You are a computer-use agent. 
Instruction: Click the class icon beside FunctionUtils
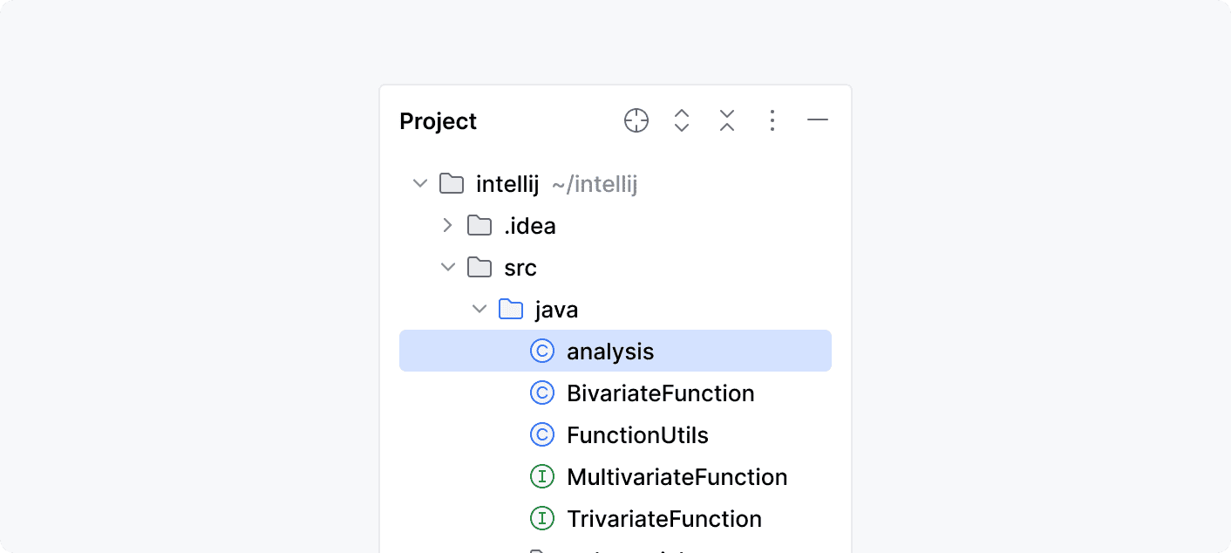542,434
